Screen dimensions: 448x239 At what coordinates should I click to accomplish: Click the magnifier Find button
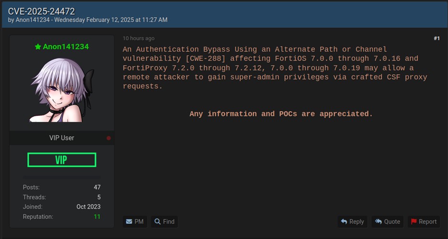pyautogui.click(x=164, y=221)
